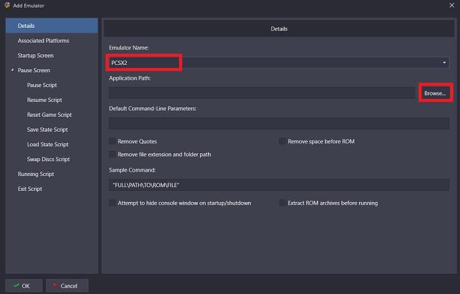Click the Browse button for application path
Screen dimensions: 460x294
pos(435,93)
